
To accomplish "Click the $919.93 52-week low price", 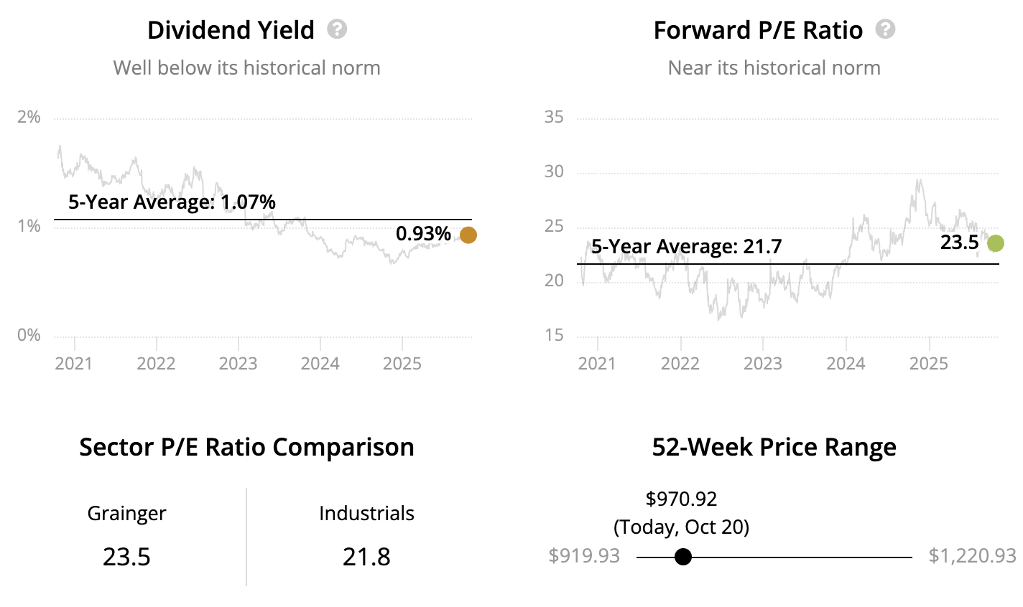I will (x=584, y=556).
